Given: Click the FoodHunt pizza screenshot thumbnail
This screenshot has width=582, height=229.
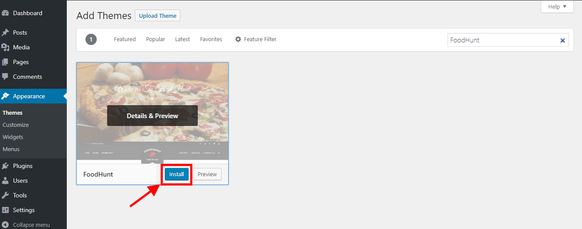Looking at the screenshot, I should 152,113.
